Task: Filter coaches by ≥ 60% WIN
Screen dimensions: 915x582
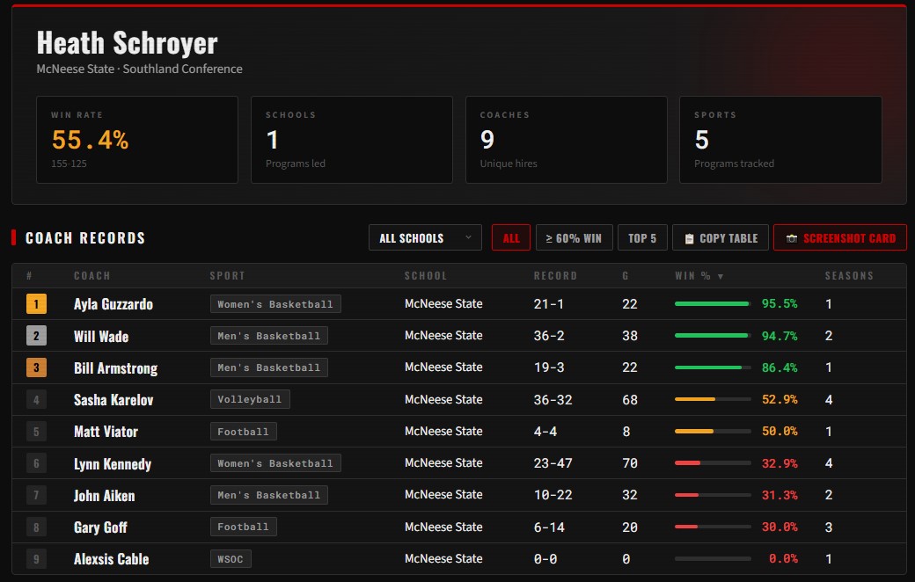Action: click(x=574, y=238)
